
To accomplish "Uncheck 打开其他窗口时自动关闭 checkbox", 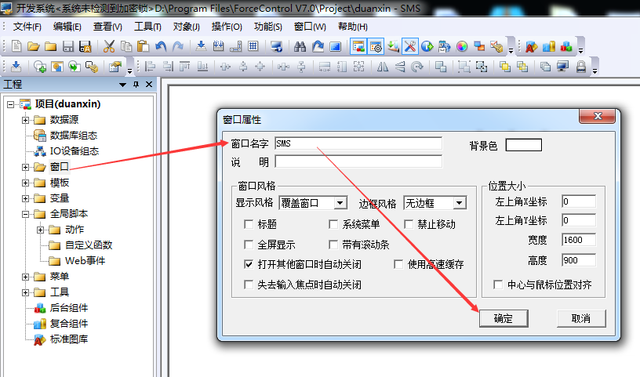I will click(x=248, y=264).
